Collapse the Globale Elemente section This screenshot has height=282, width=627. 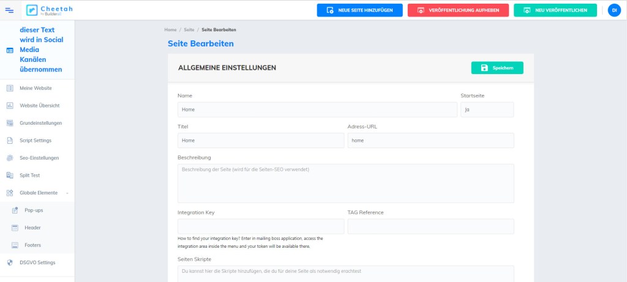click(x=67, y=193)
